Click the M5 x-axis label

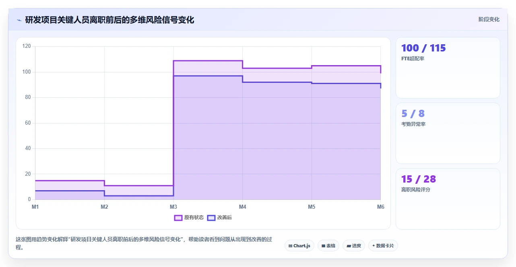(312, 207)
